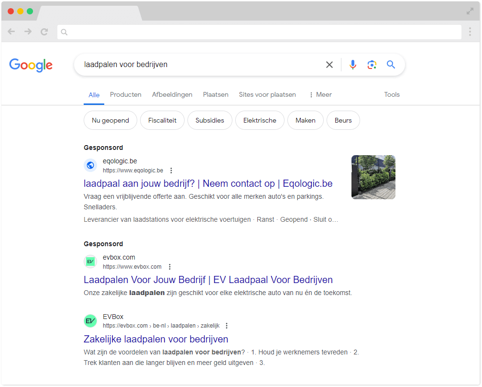This screenshot has width=482, height=387.
Task: Click the evbox.com sponsored favicon
Action: [x=90, y=262]
